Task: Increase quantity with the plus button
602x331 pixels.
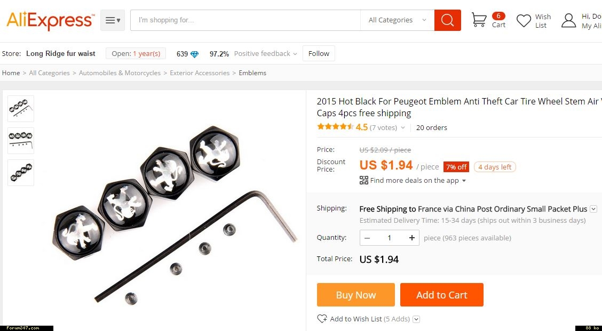Action: click(x=411, y=238)
